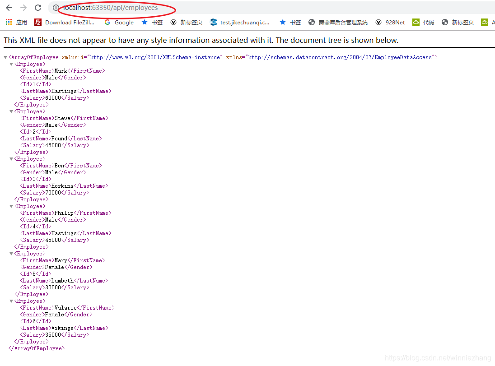Screen dimensions: 495x366
Task: Click the FirstName Valarie line
Action: click(x=67, y=308)
